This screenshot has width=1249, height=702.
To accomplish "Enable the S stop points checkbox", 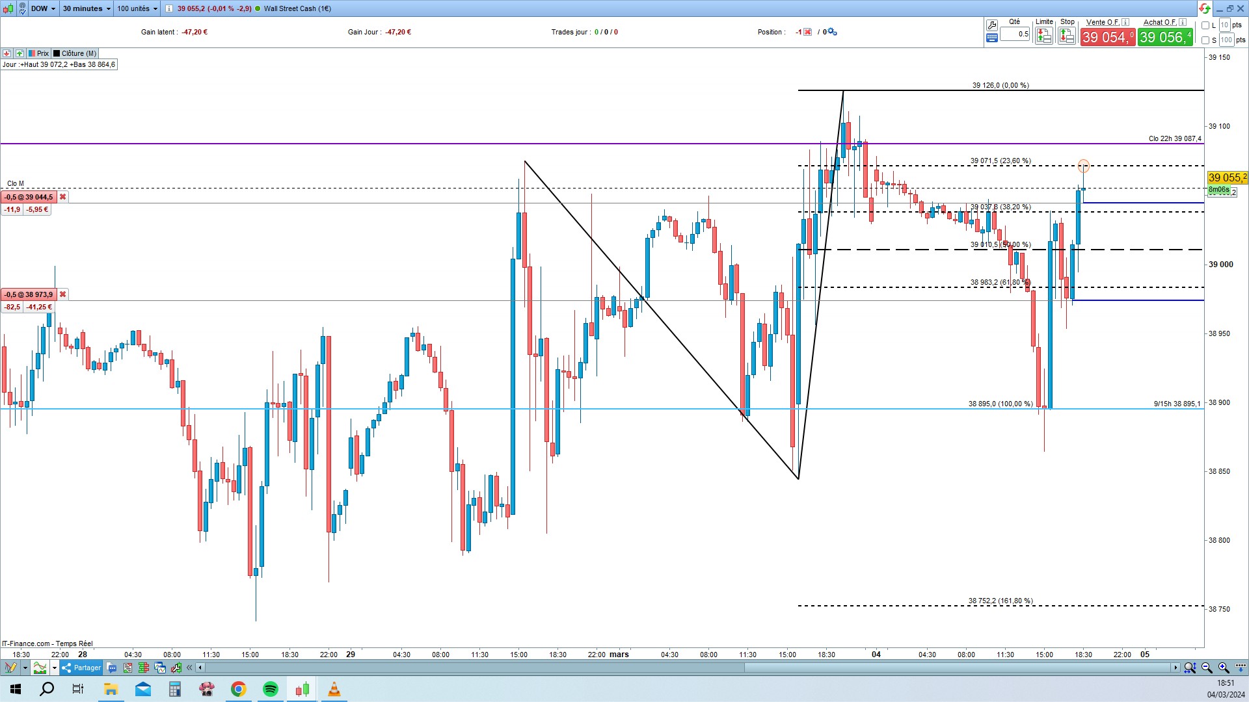I will (1205, 40).
